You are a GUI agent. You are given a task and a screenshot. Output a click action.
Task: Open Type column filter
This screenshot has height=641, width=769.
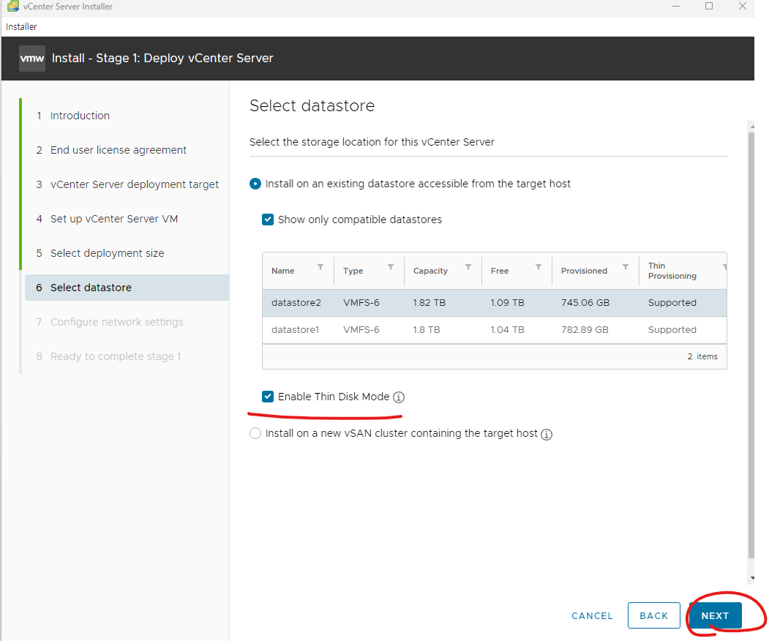(x=391, y=267)
